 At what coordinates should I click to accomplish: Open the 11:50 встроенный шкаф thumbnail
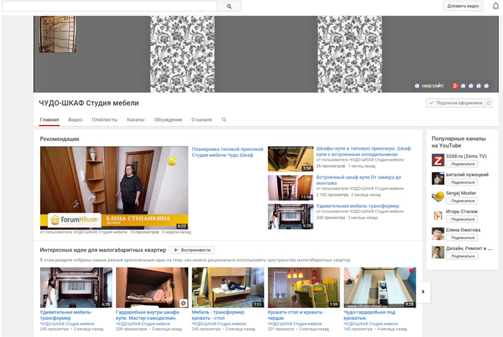point(290,188)
